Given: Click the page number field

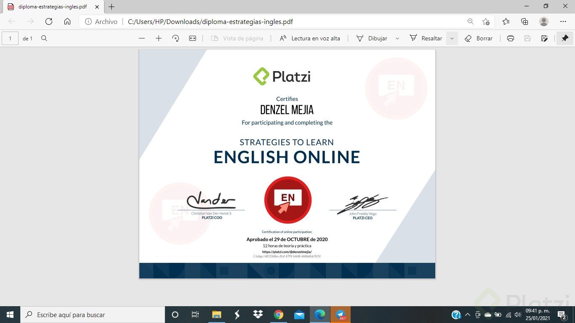Looking at the screenshot, I should point(10,38).
